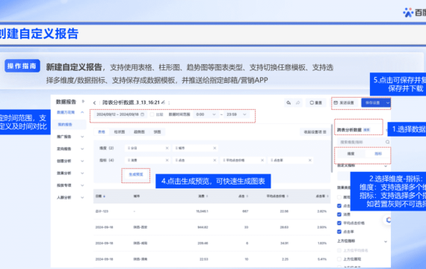Sort the table by the 日期 column icon
Viewport: 426px width, 269px height.
pos(105,197)
